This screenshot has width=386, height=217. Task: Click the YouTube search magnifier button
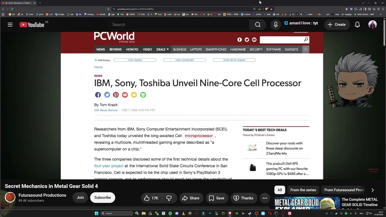(258, 25)
